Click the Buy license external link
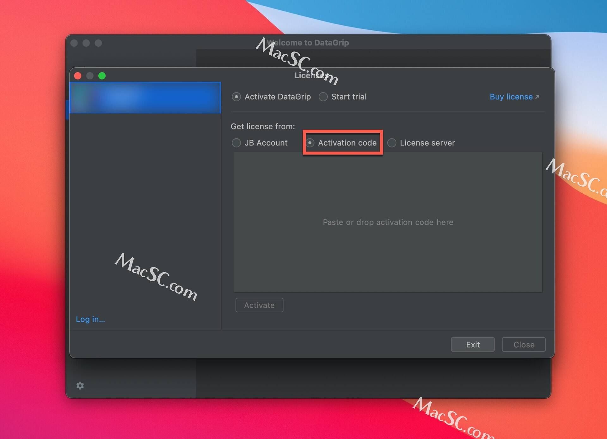 coord(514,97)
